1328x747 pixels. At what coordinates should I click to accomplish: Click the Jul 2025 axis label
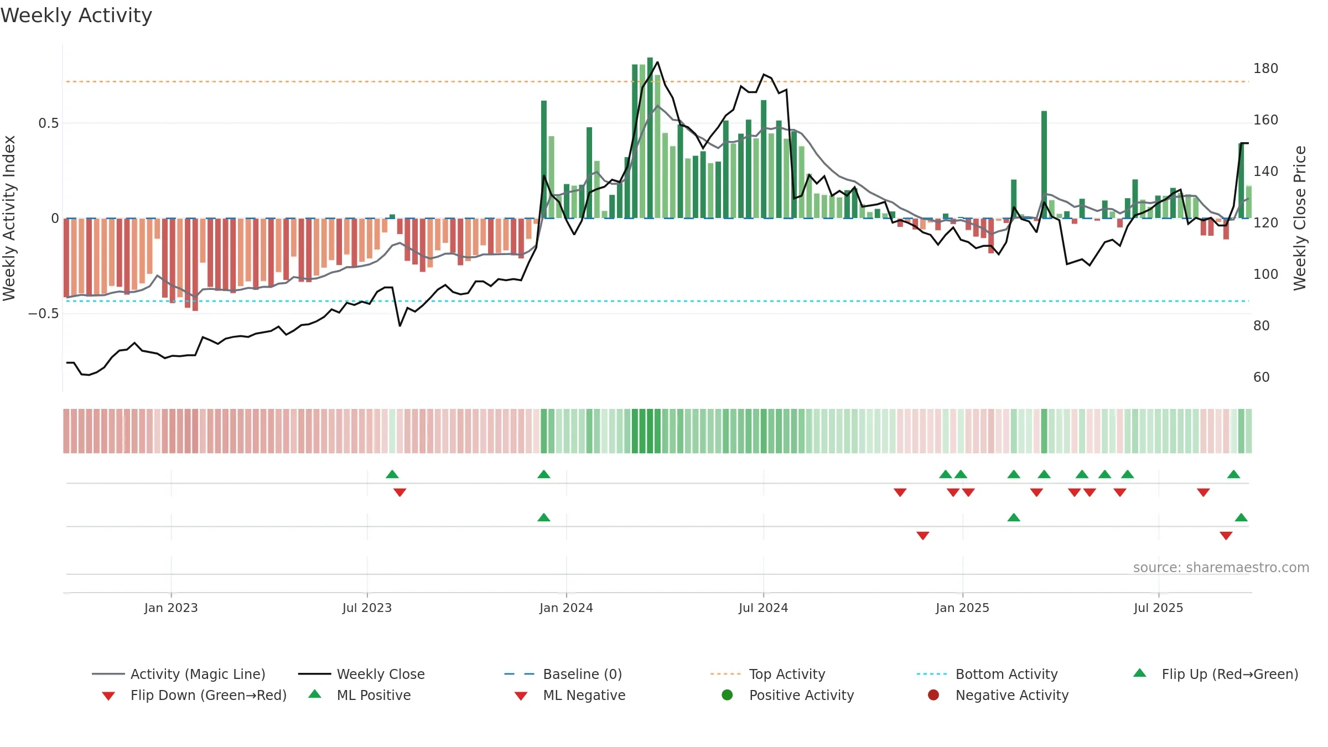[1158, 608]
